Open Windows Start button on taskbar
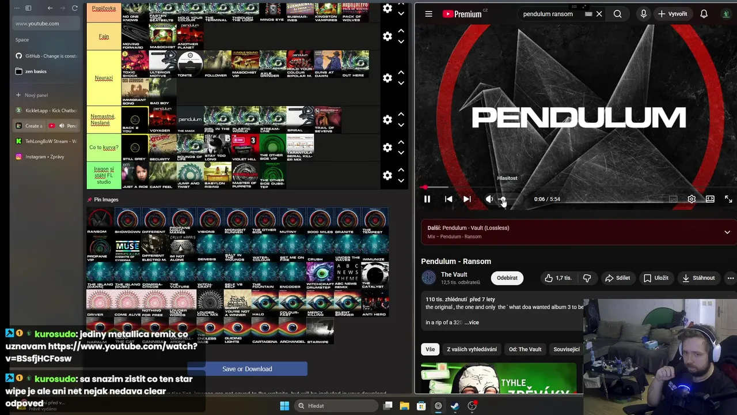The width and height of the screenshot is (737, 415). click(284, 406)
